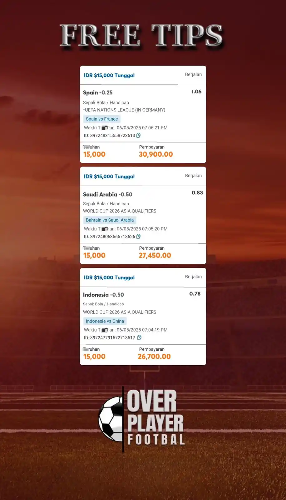Viewport: 286px width, 500px height.
Task: Copy the Saudi Arabia bet ID
Action: [138, 236]
